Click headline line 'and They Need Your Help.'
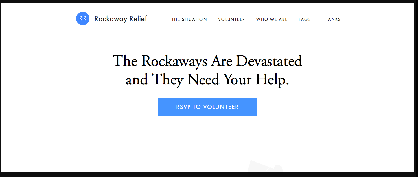Viewport: 418px width, 177px height. [x=207, y=79]
